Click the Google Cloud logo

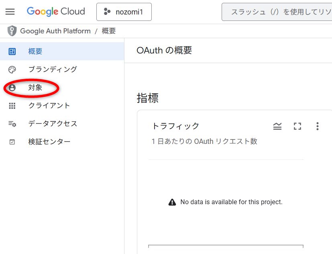[x=56, y=12]
